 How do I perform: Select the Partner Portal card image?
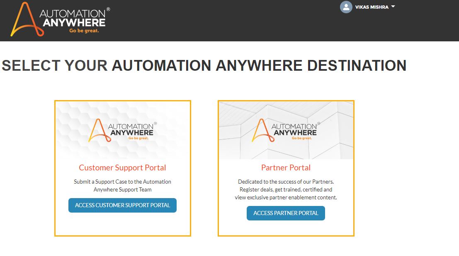pos(286,130)
